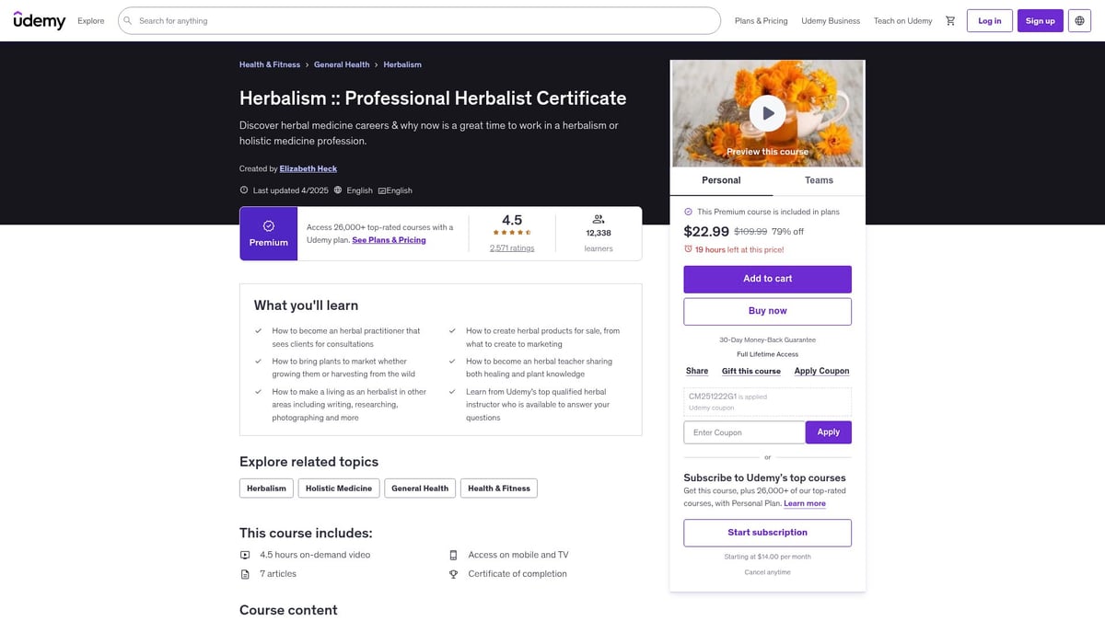Click the mobile and TV access icon
The width and height of the screenshot is (1105, 621).
(x=452, y=555)
